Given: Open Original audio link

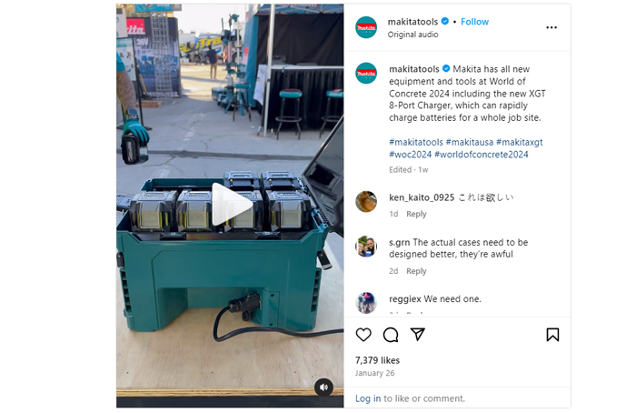Looking at the screenshot, I should click(x=412, y=35).
